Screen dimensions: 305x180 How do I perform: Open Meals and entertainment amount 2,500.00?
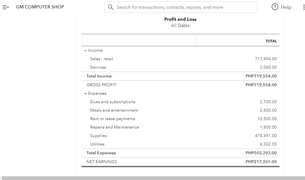[x=268, y=110]
